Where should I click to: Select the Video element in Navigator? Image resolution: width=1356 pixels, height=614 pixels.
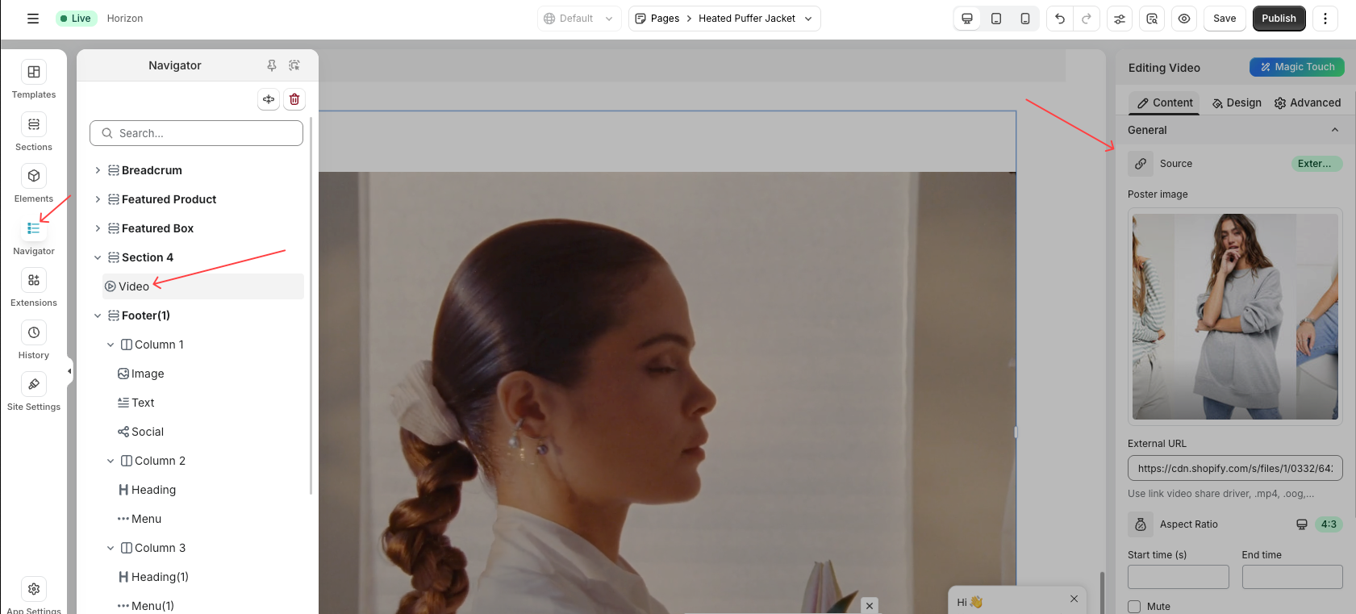point(203,286)
